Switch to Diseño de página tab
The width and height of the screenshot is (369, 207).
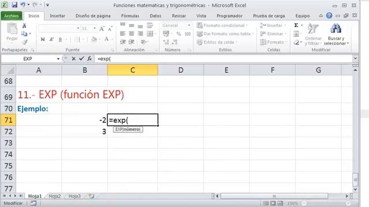pyautogui.click(x=93, y=16)
